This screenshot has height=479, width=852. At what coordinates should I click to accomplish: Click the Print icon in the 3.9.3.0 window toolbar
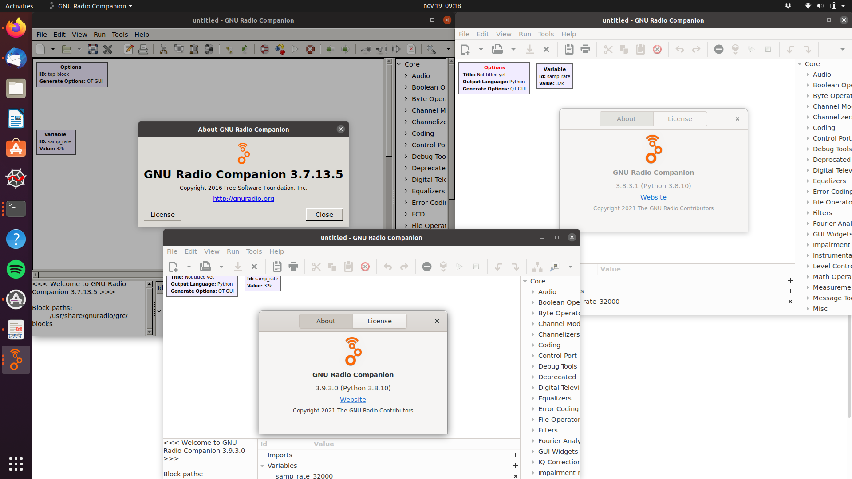[x=293, y=267]
